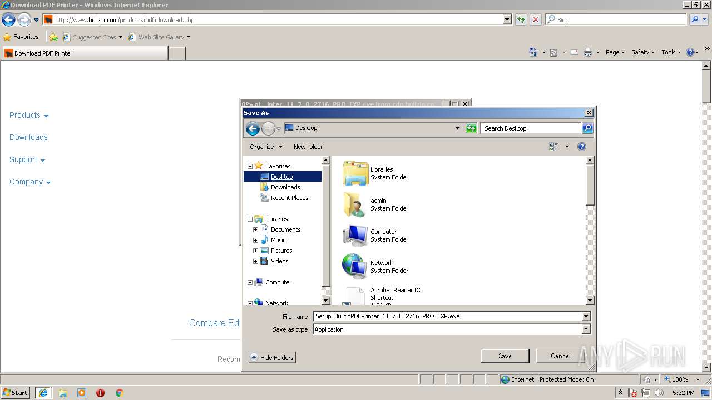712x400 pixels.
Task: Click the Search Desktop input field
Action: coord(531,128)
